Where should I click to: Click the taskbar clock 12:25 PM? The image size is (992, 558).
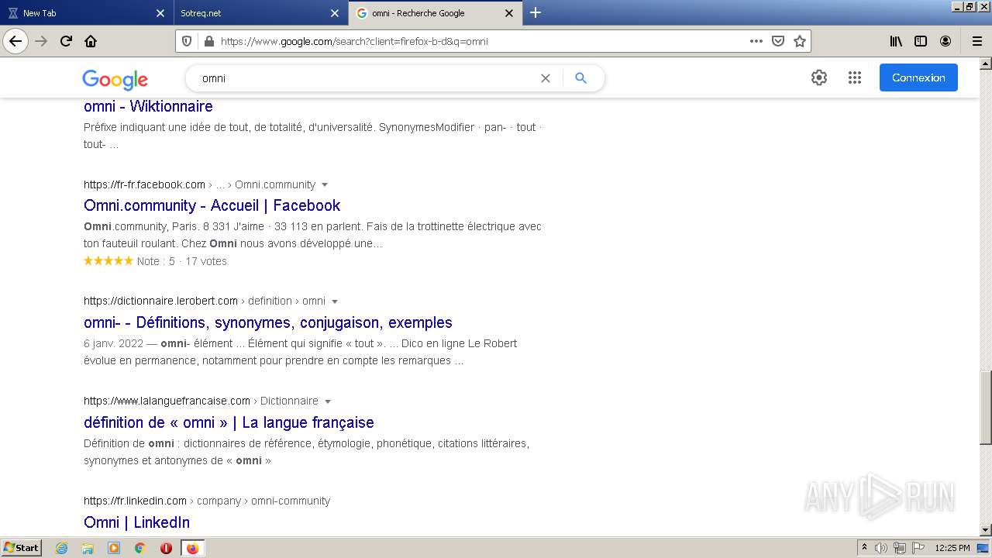click(952, 548)
